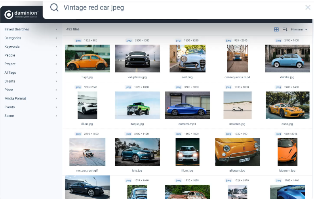
Task: Click the jpeg tag above fugit.jpg
Action: click(x=78, y=40)
